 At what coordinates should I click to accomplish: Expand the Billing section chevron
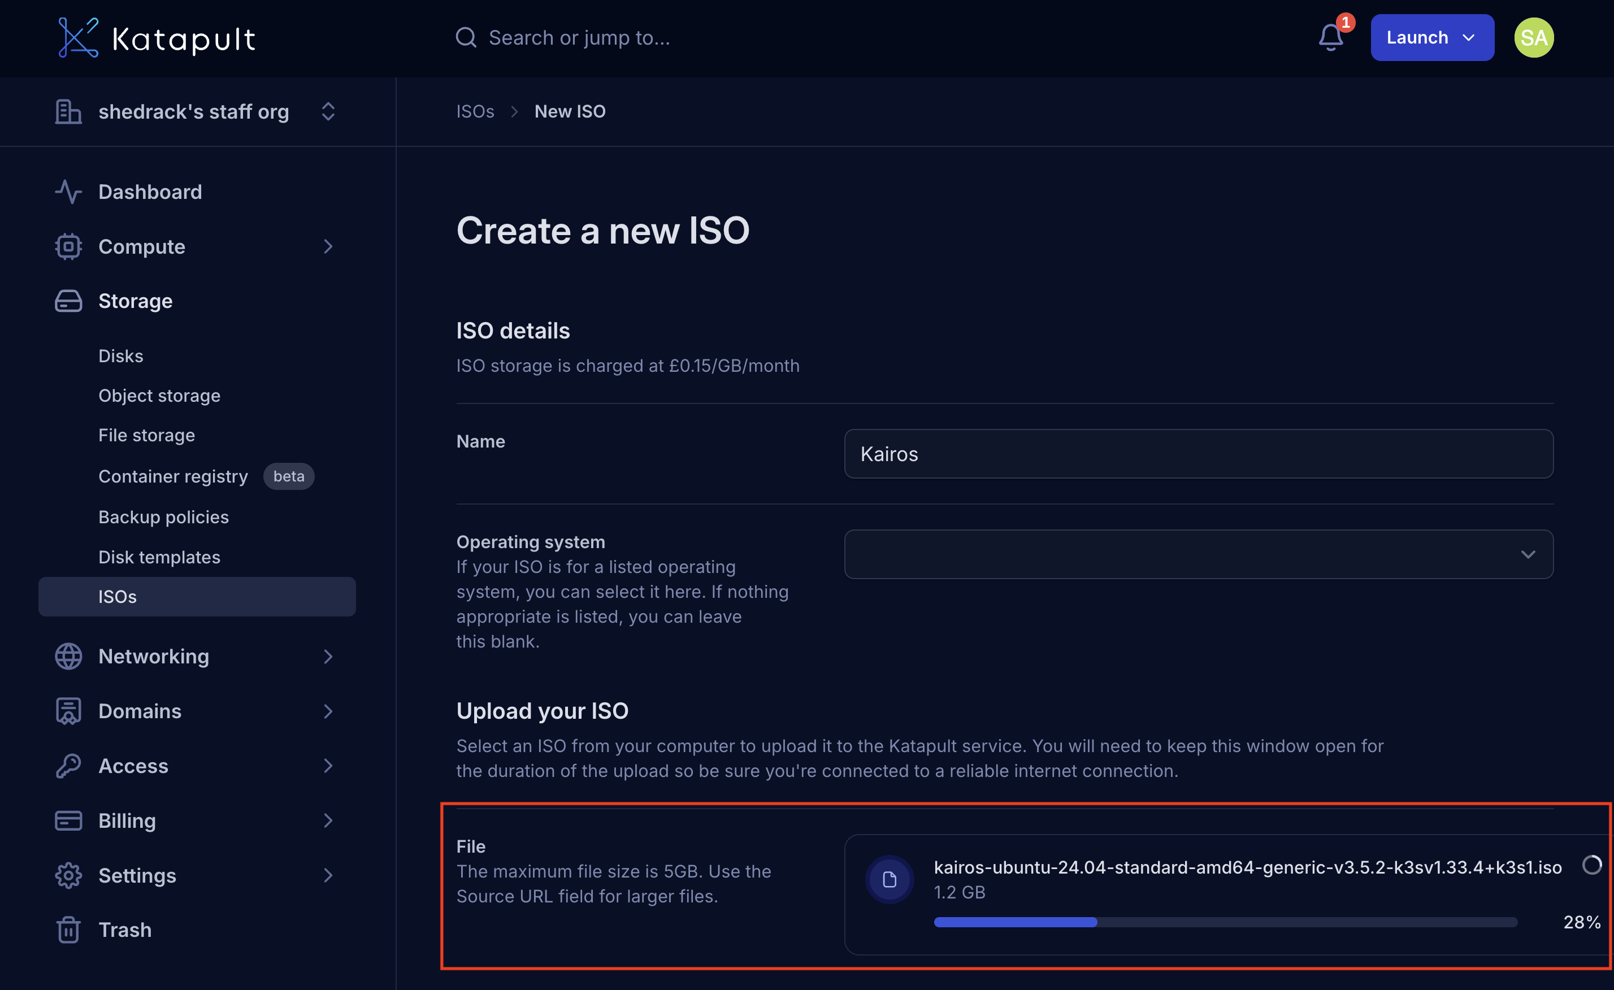(328, 820)
